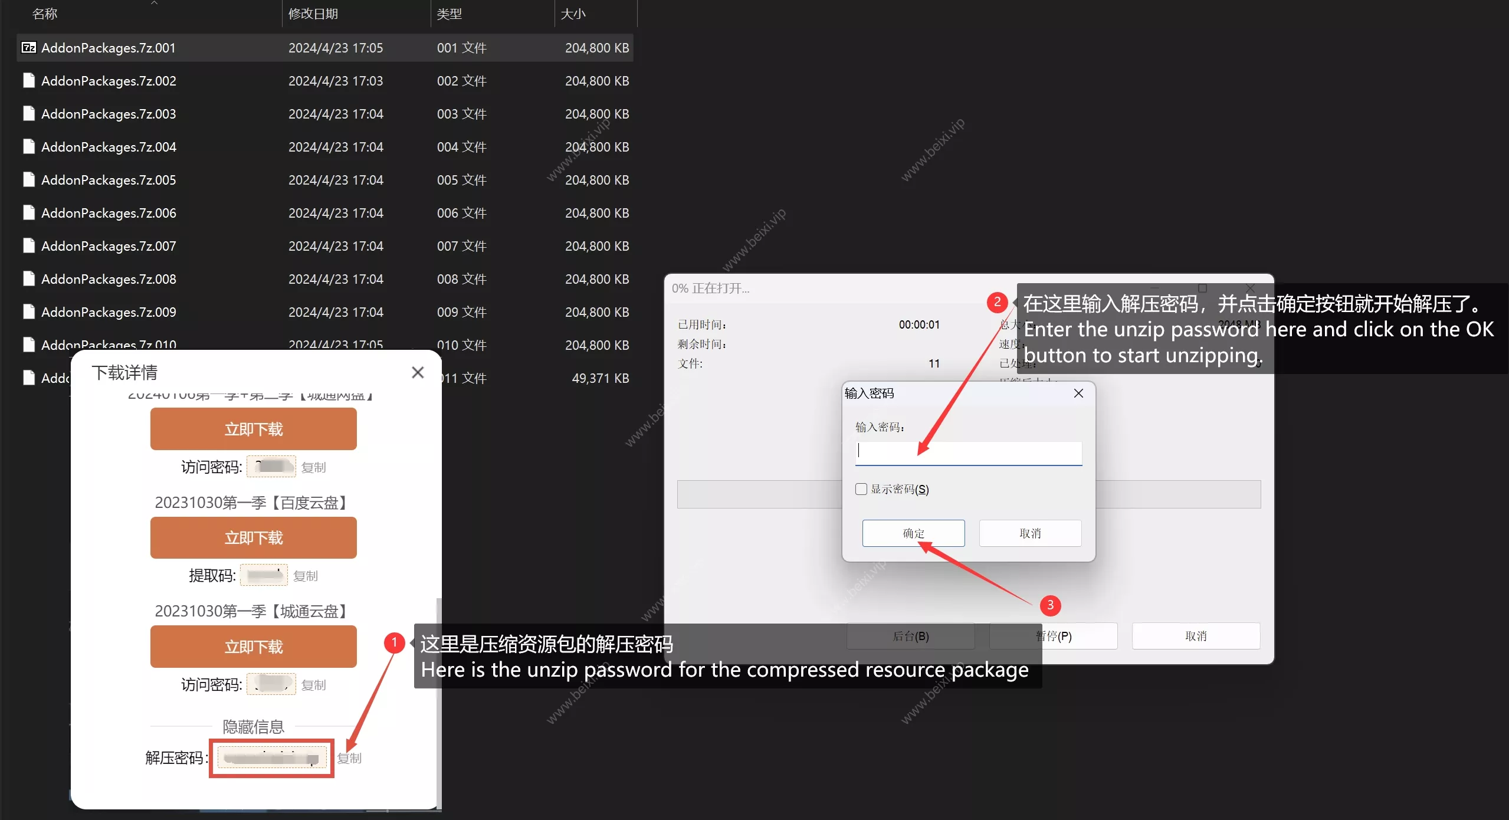
Task: Copy the second 访问密码 with 复制 link
Action: click(x=313, y=685)
